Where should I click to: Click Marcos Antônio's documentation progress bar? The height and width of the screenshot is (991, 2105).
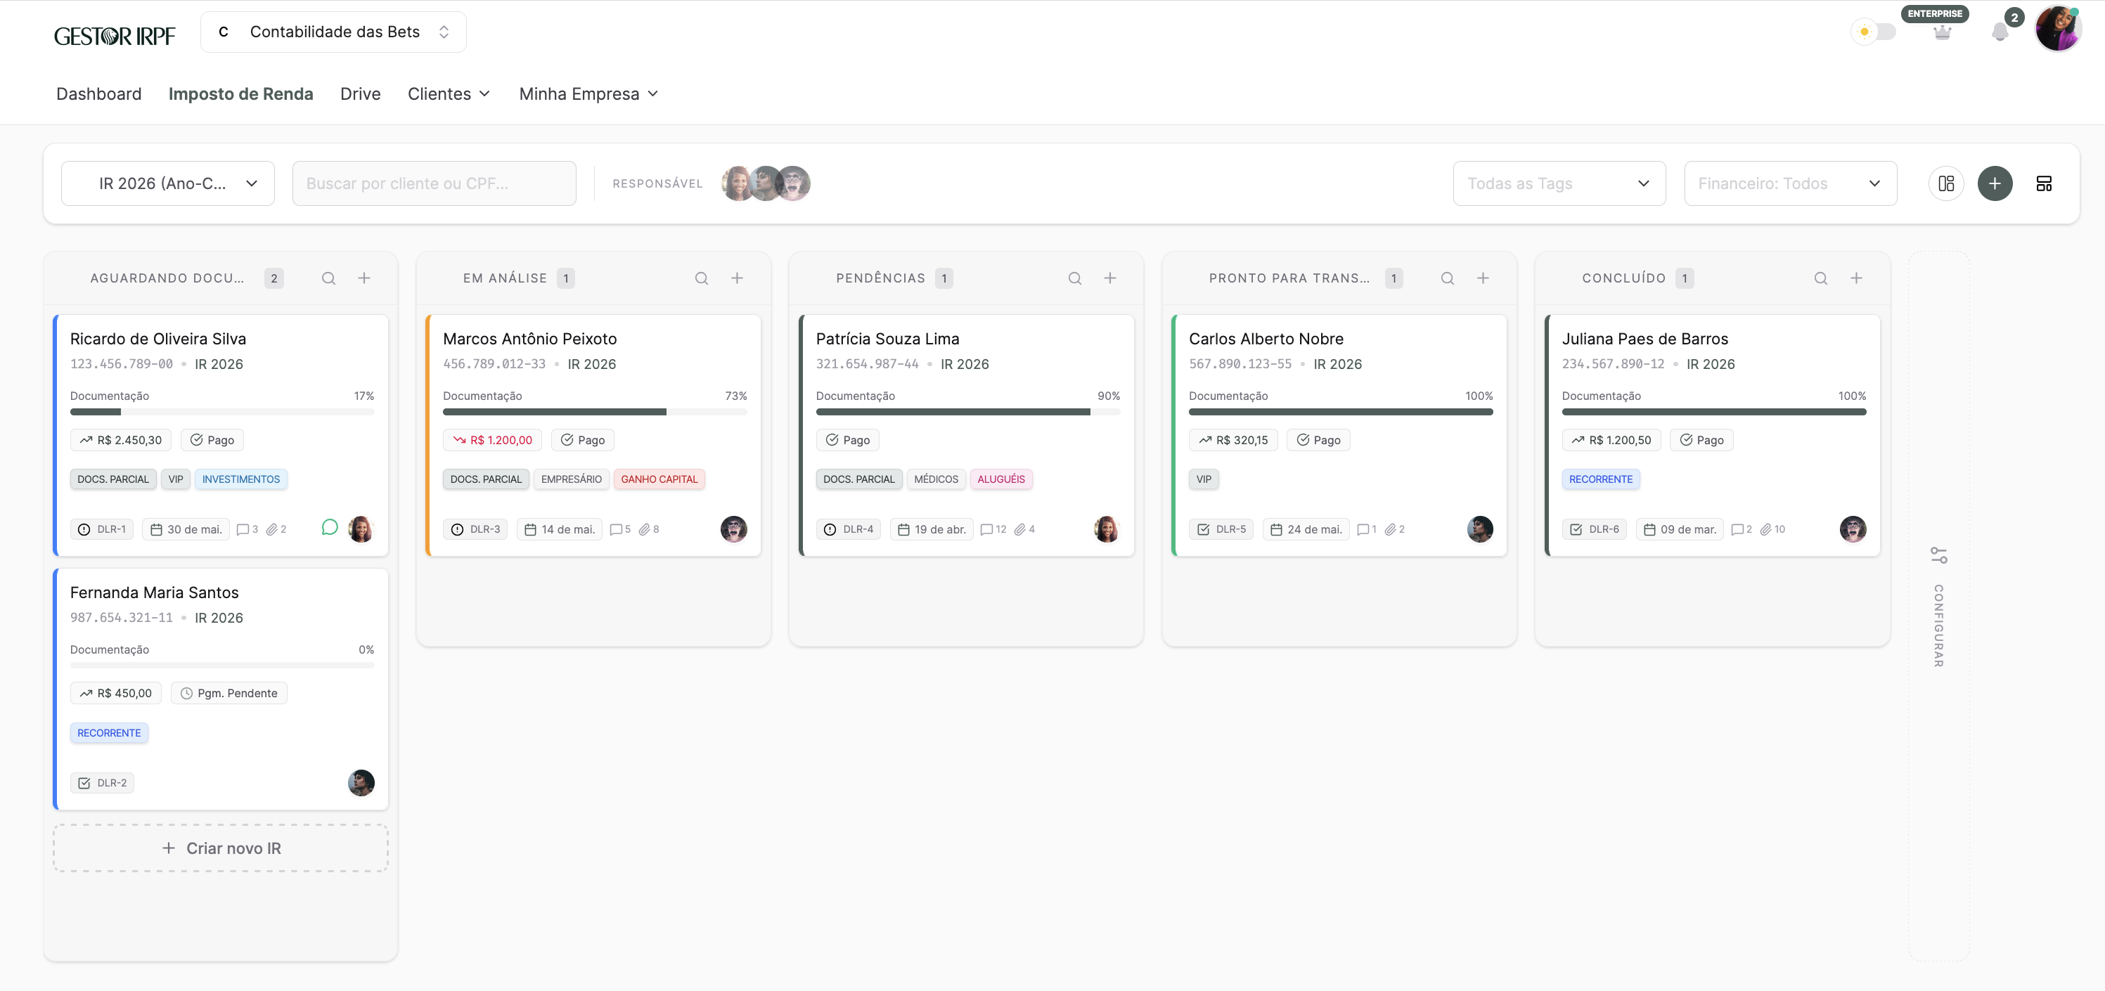[x=594, y=412]
